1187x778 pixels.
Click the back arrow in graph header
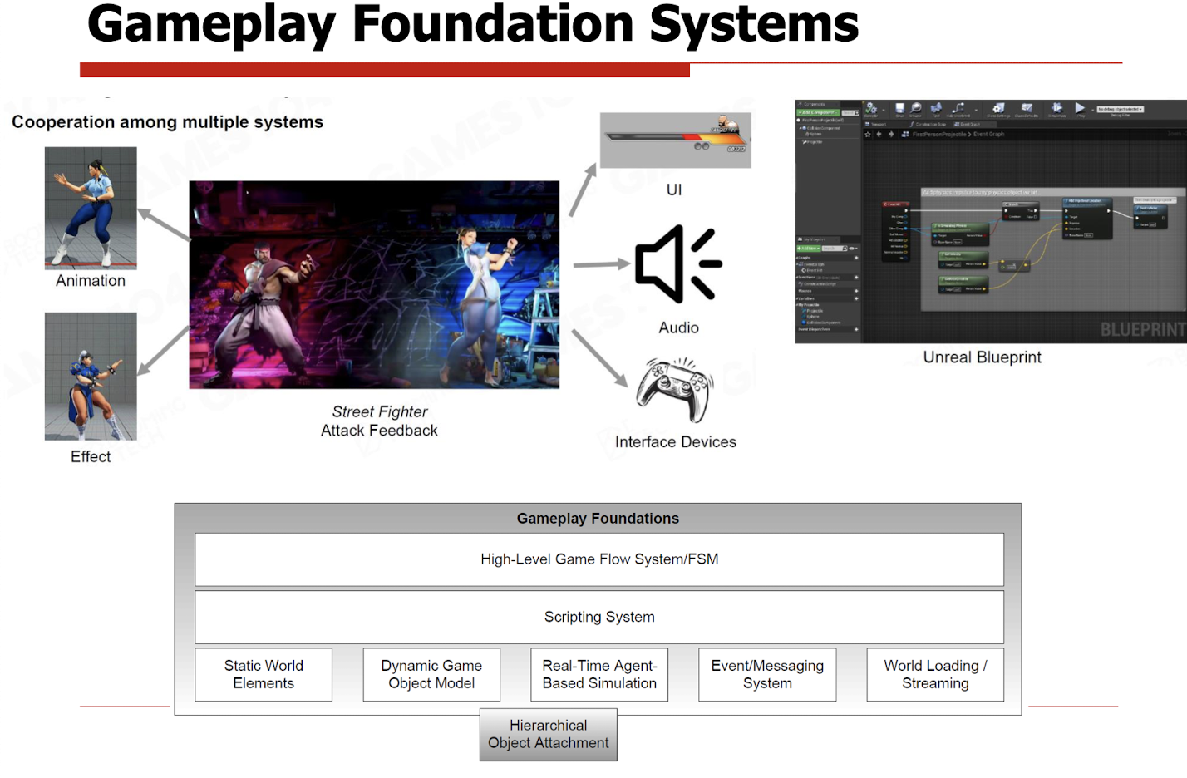pos(879,134)
